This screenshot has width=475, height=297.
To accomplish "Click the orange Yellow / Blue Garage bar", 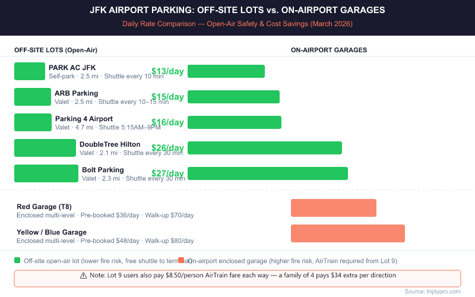I will tap(347, 233).
